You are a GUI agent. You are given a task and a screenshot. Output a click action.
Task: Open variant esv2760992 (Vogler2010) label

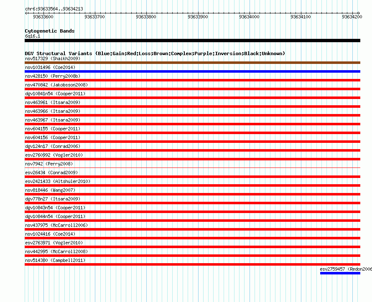(x=54, y=155)
